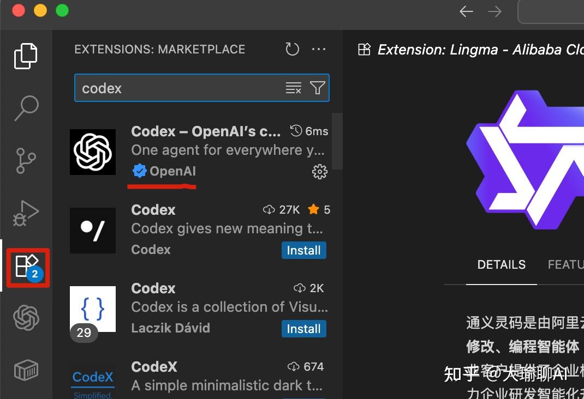Image resolution: width=584 pixels, height=399 pixels.
Task: Click the 2K download count
Action: click(309, 288)
